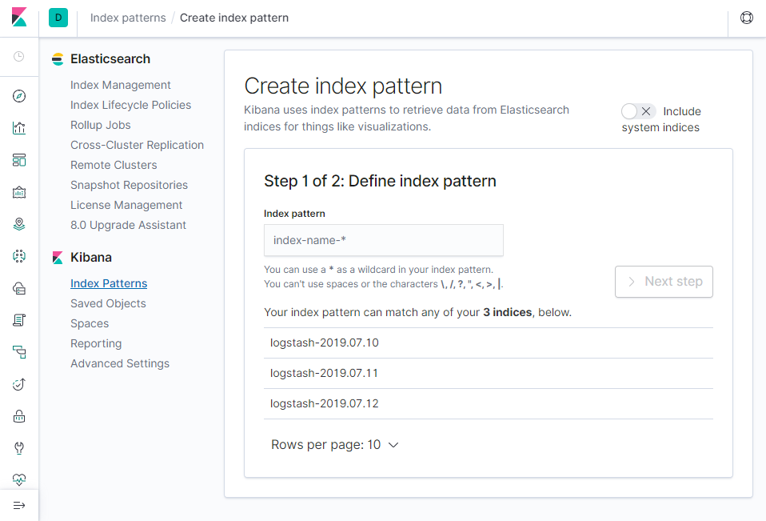Go to Index Management
Screen dimensions: 766x521
coord(120,85)
